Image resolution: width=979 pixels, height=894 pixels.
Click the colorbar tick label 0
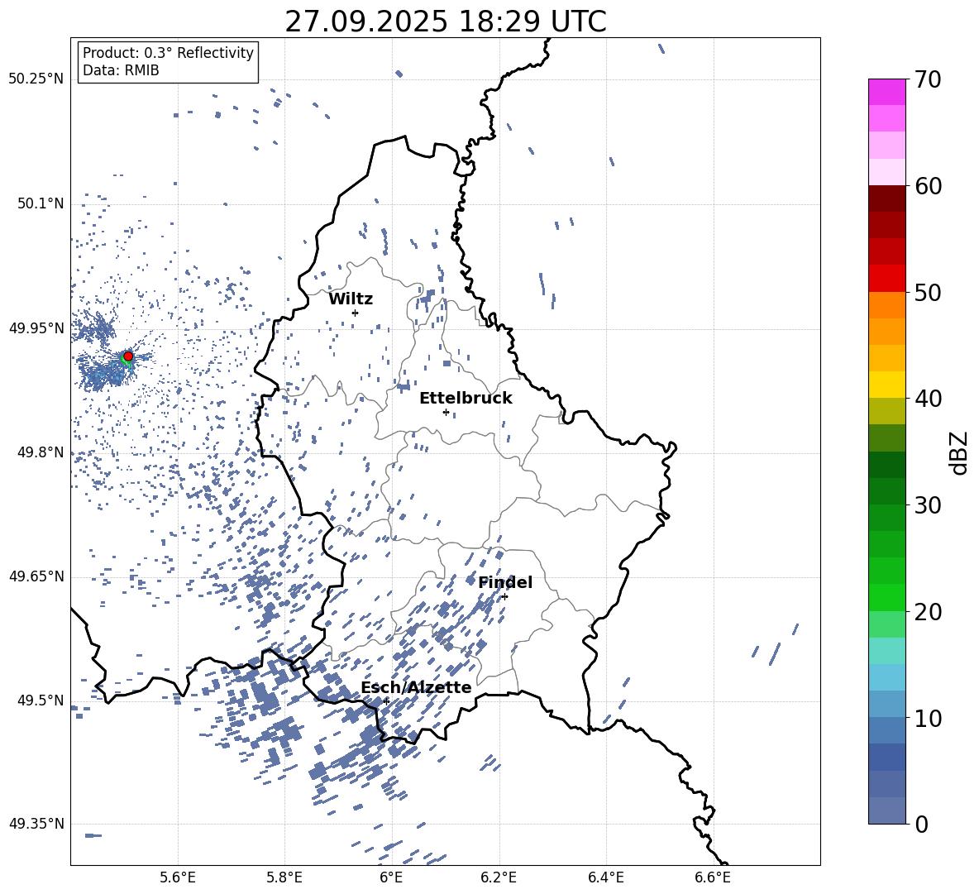coord(922,825)
